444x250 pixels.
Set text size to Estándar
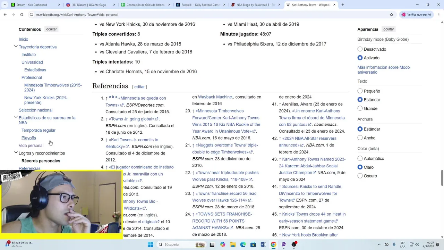coord(360,100)
